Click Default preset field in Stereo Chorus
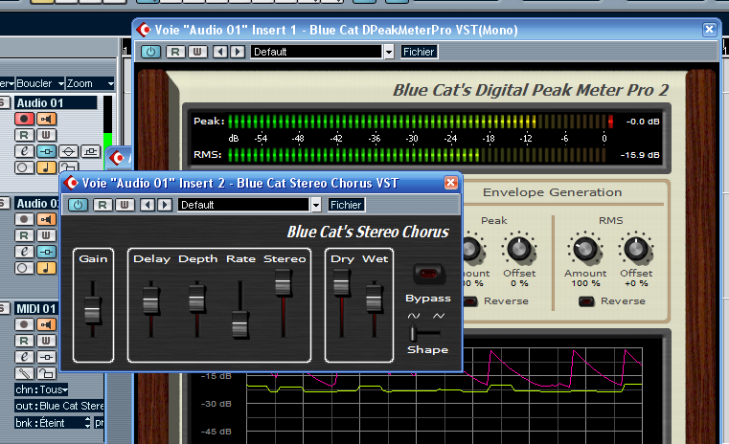 [x=243, y=205]
